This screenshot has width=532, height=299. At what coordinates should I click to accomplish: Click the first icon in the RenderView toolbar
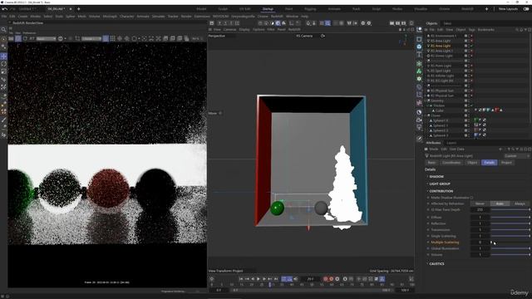click(x=11, y=39)
